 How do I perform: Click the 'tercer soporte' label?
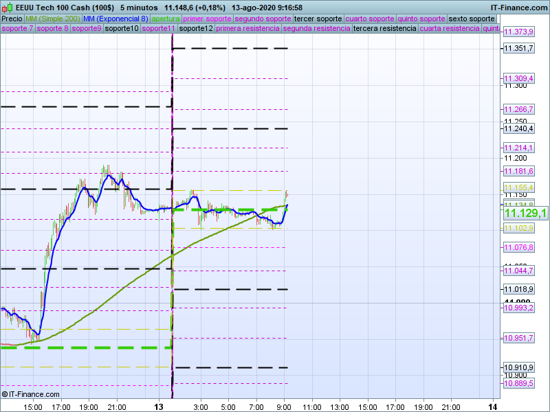pyautogui.click(x=318, y=19)
